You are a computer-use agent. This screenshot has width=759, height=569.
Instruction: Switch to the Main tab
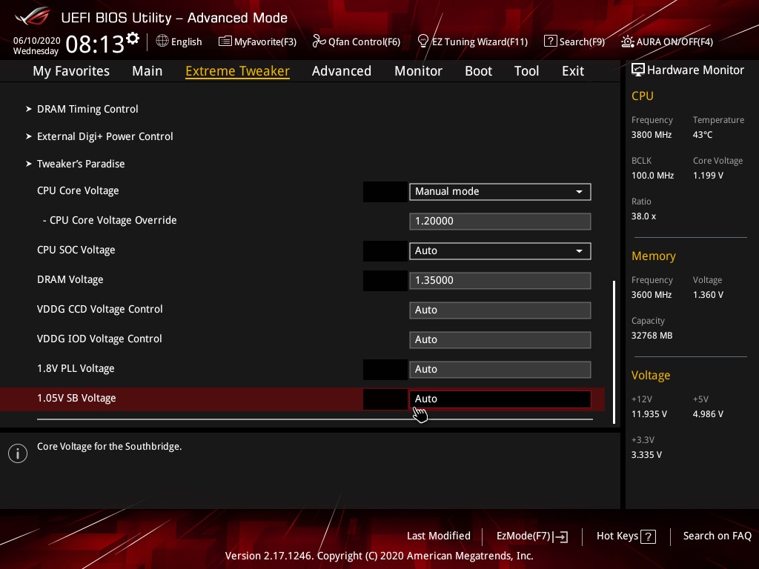[x=148, y=71]
